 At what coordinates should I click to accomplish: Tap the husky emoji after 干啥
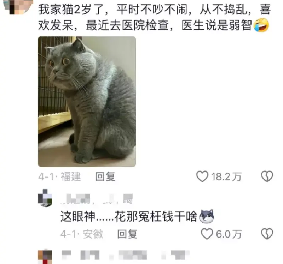coord(206,216)
